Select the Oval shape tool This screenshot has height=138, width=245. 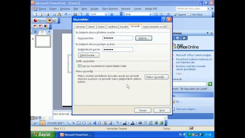84,123
